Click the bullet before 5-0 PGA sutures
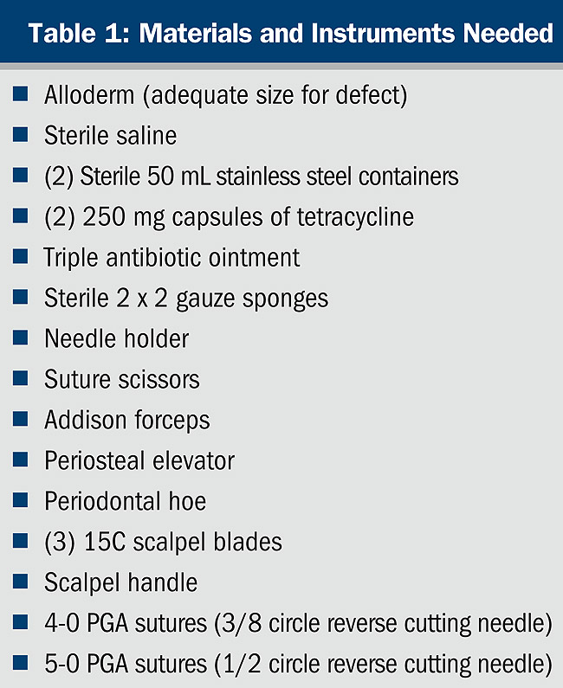This screenshot has width=563, height=688. coord(21,663)
